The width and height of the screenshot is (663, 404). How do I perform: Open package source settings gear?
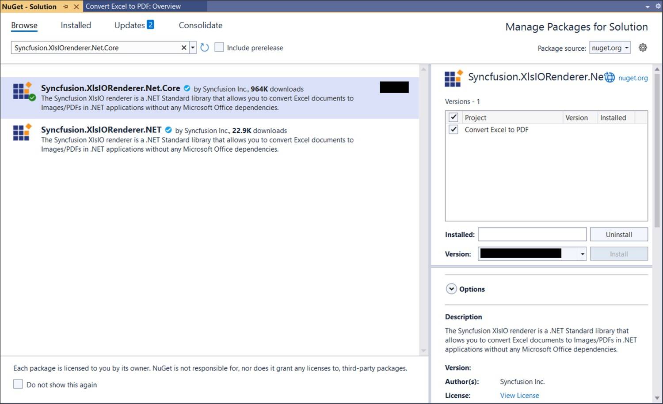click(x=643, y=48)
